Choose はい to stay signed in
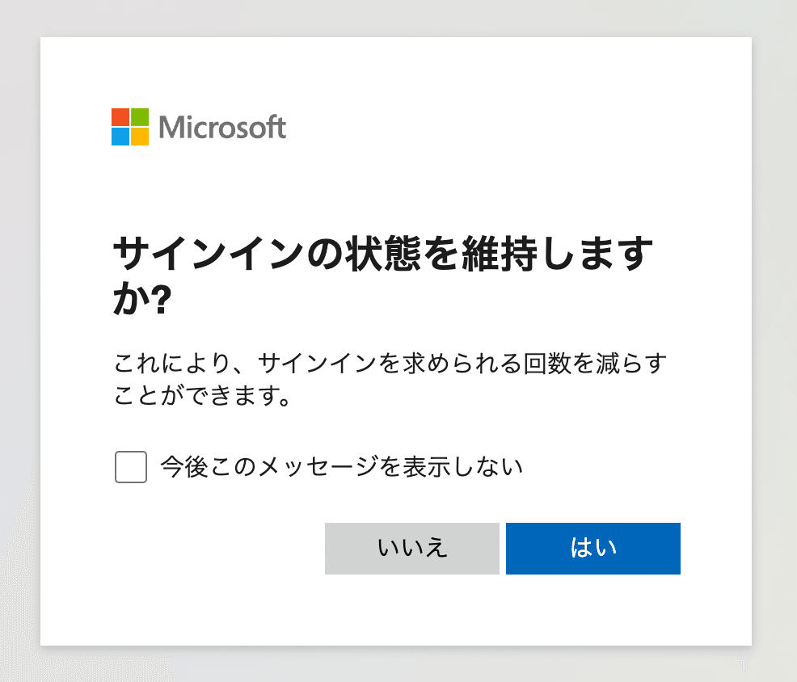Screen dimensions: 797x682 click(x=593, y=549)
